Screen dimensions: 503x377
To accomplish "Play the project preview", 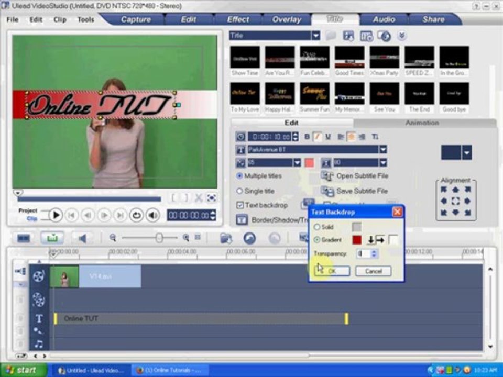I will [x=56, y=215].
